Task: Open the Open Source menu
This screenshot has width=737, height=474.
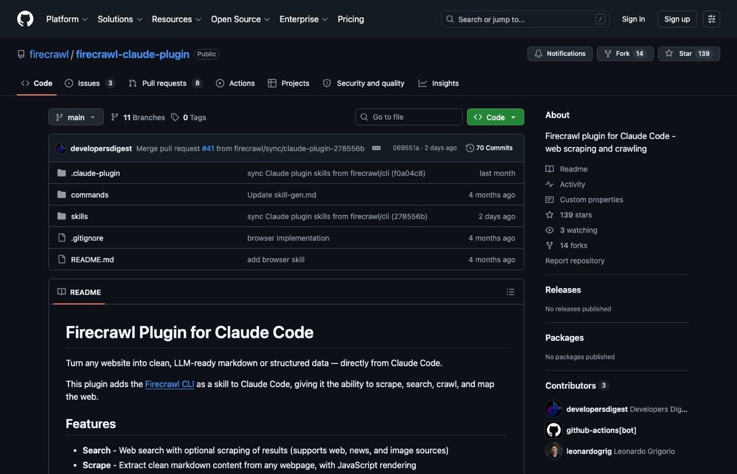Action: click(241, 19)
